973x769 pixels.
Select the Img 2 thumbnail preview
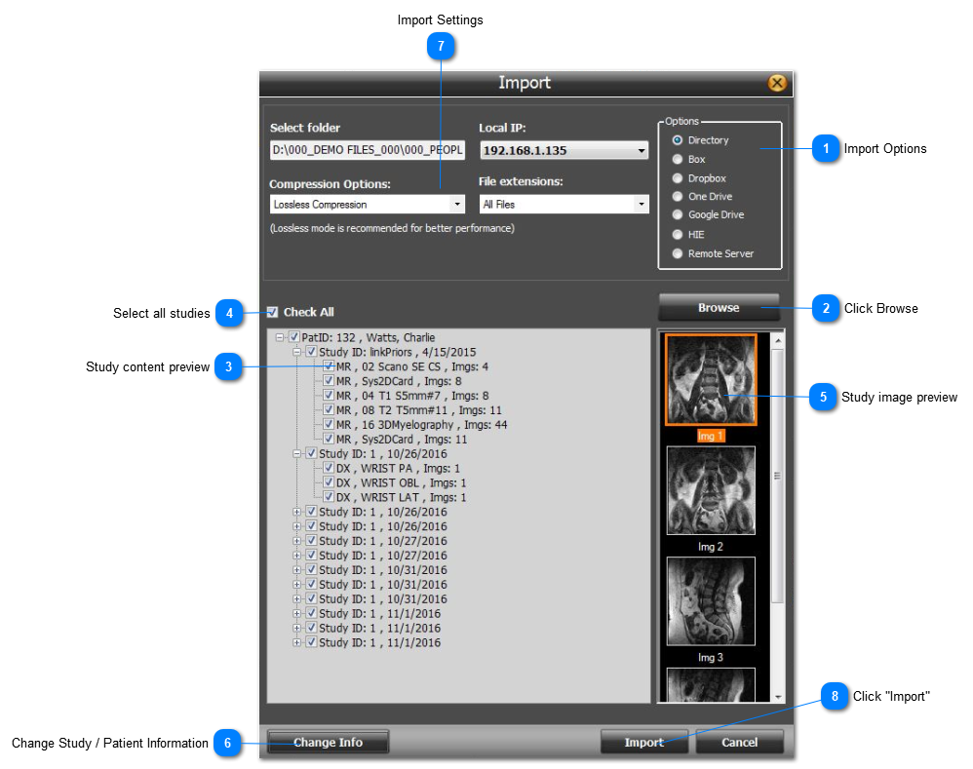click(711, 490)
